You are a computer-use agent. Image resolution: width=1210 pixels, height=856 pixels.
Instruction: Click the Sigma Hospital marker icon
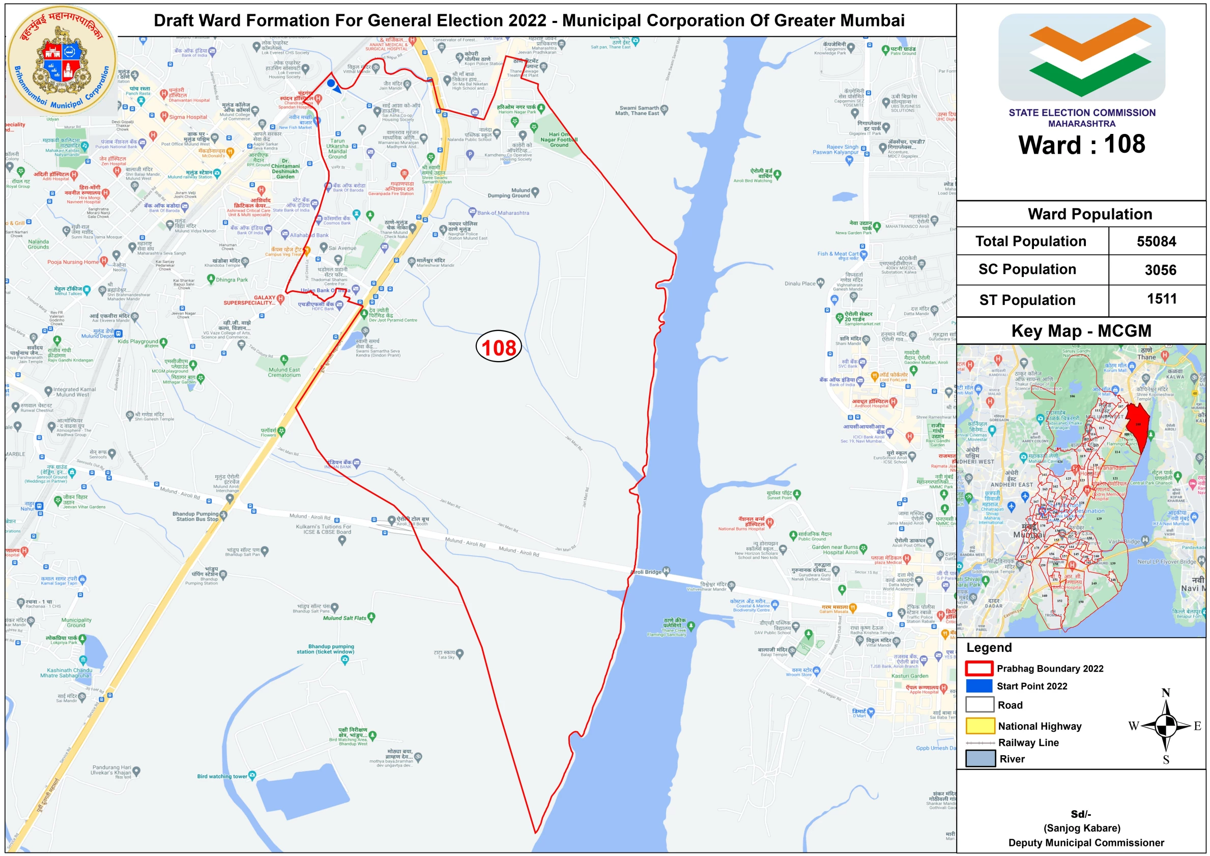click(x=164, y=116)
